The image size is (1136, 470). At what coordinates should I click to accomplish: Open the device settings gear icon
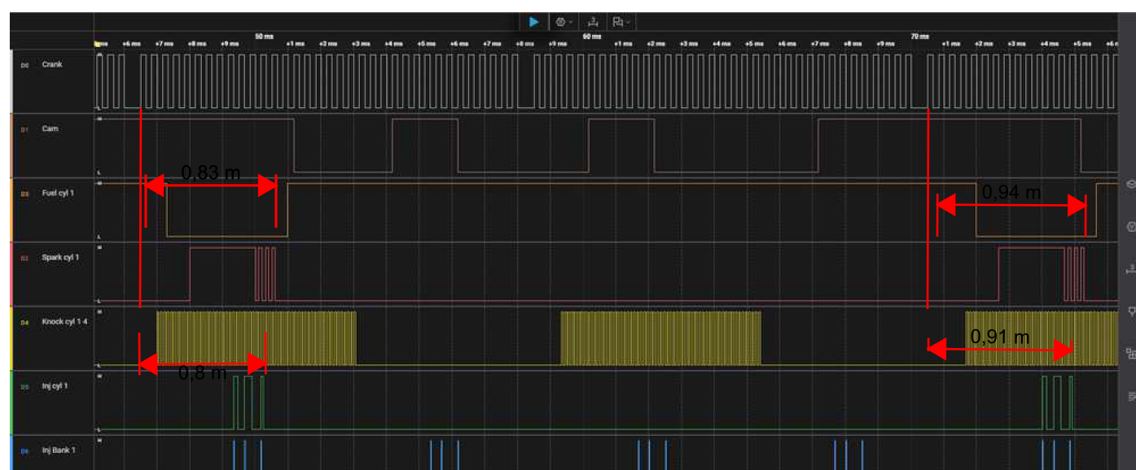(560, 22)
